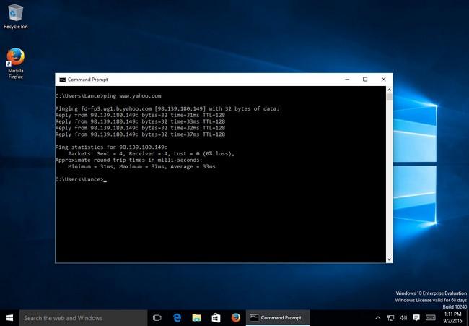Click the 'Command Prompt' title text
This screenshot has height=326, width=469.
[x=87, y=80]
